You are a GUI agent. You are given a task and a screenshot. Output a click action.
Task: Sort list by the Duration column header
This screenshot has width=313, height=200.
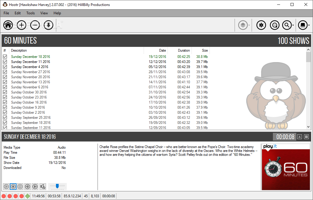click(180, 50)
